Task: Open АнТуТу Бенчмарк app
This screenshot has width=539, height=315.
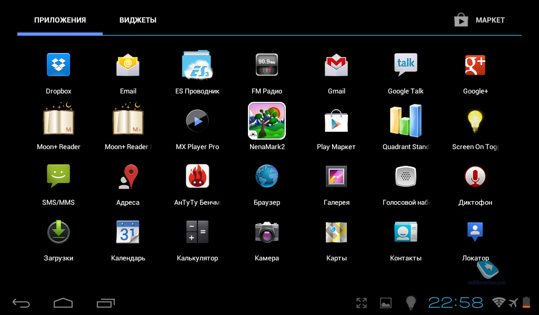Action: [197, 176]
